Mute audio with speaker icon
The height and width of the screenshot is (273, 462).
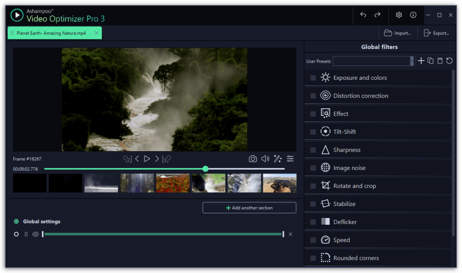pos(265,159)
